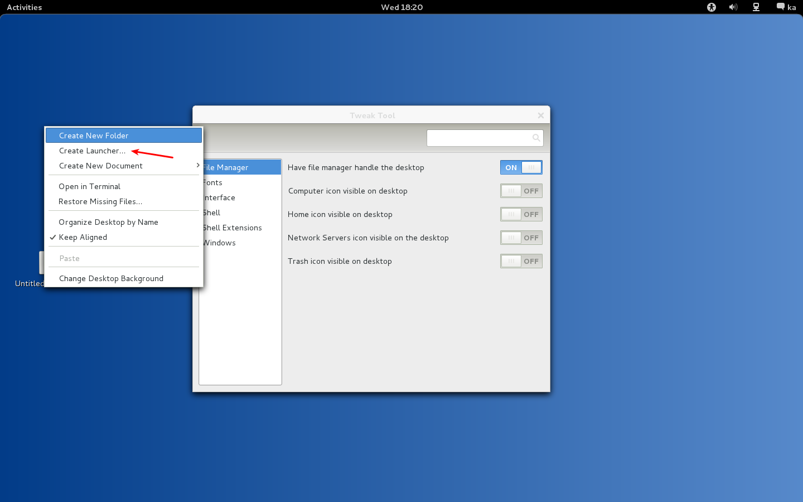This screenshot has width=803, height=502.
Task: Enable Network Servers icon on desktop
Action: coord(521,238)
